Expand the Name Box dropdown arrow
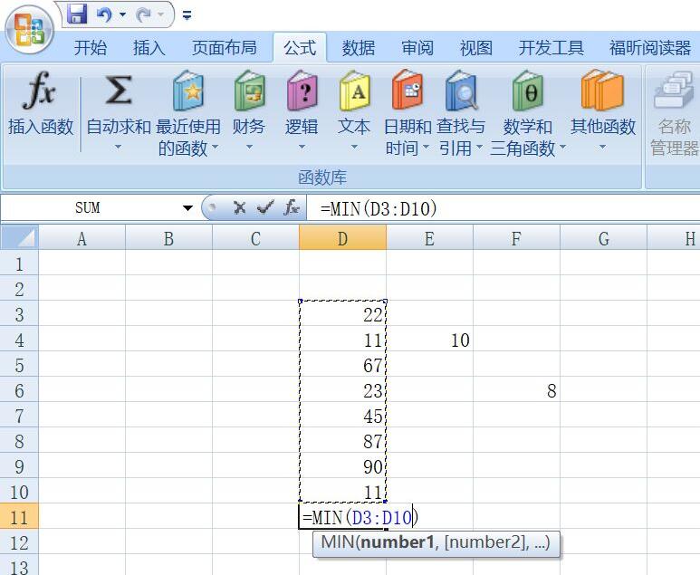Viewport: 700px width, 575px height. coord(188,208)
